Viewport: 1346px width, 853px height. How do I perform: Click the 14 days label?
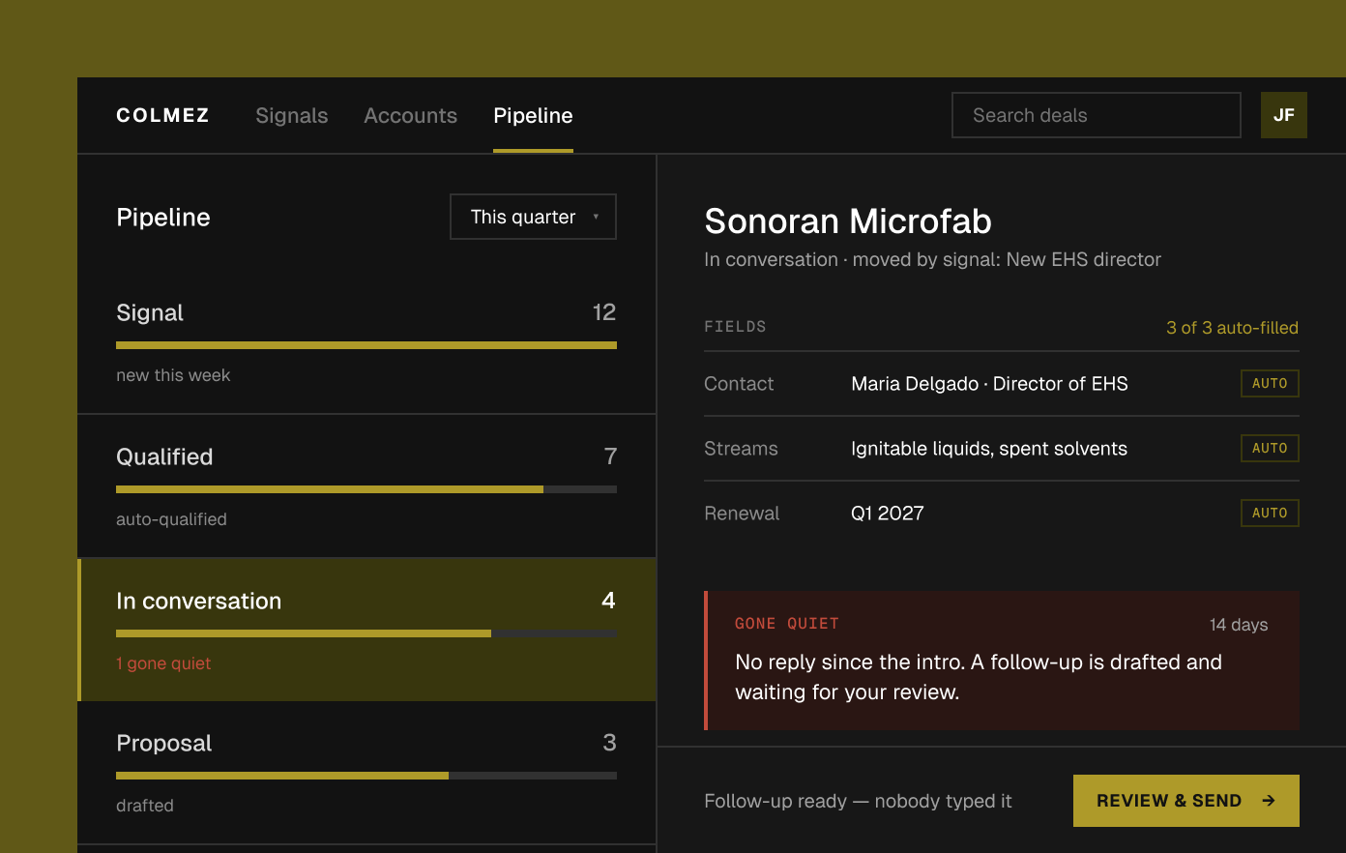[x=1239, y=625]
